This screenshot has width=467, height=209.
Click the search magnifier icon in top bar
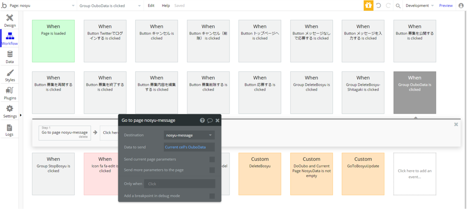click(x=398, y=6)
